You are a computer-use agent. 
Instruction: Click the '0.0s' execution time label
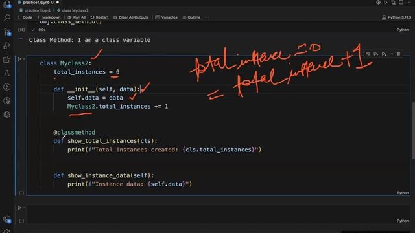pos(41,30)
